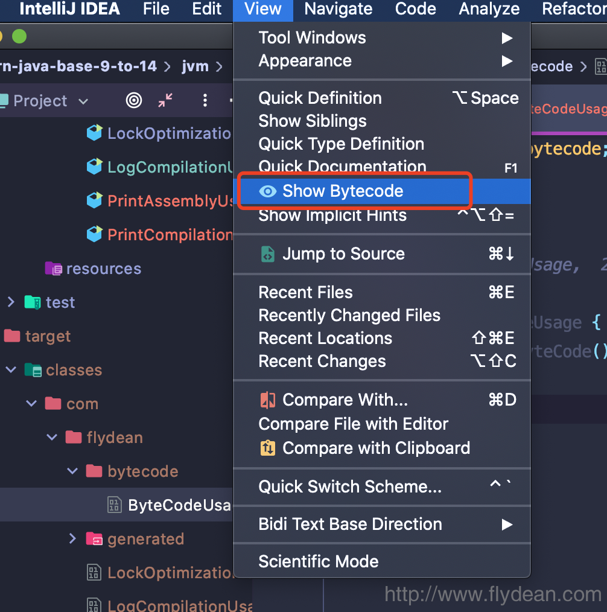The height and width of the screenshot is (612, 607).
Task: Select the resources folder in tree
Action: coord(103,269)
